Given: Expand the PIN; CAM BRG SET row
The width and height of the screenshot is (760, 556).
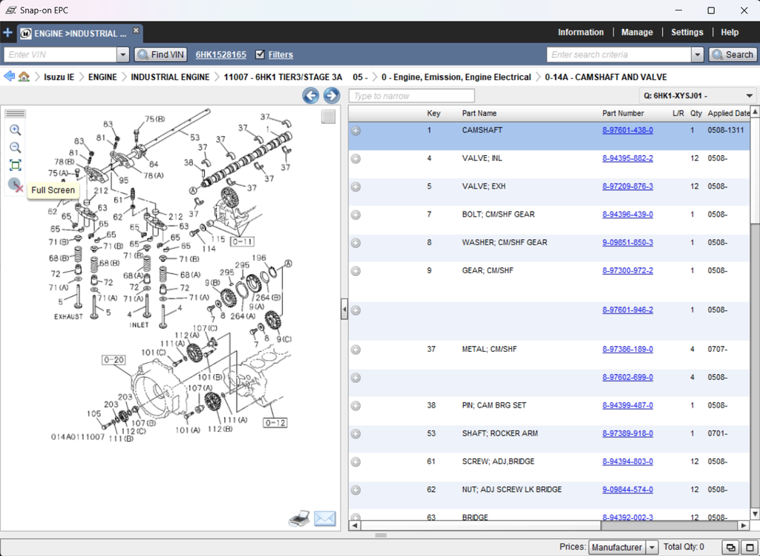Looking at the screenshot, I should (356, 406).
